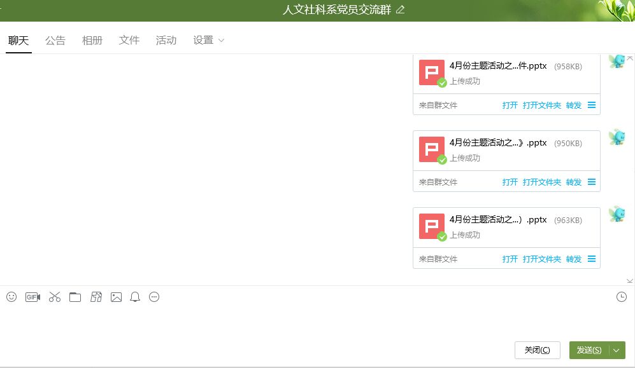The height and width of the screenshot is (368, 635).
Task: Click 转发 for the 958KB file
Action: [574, 105]
